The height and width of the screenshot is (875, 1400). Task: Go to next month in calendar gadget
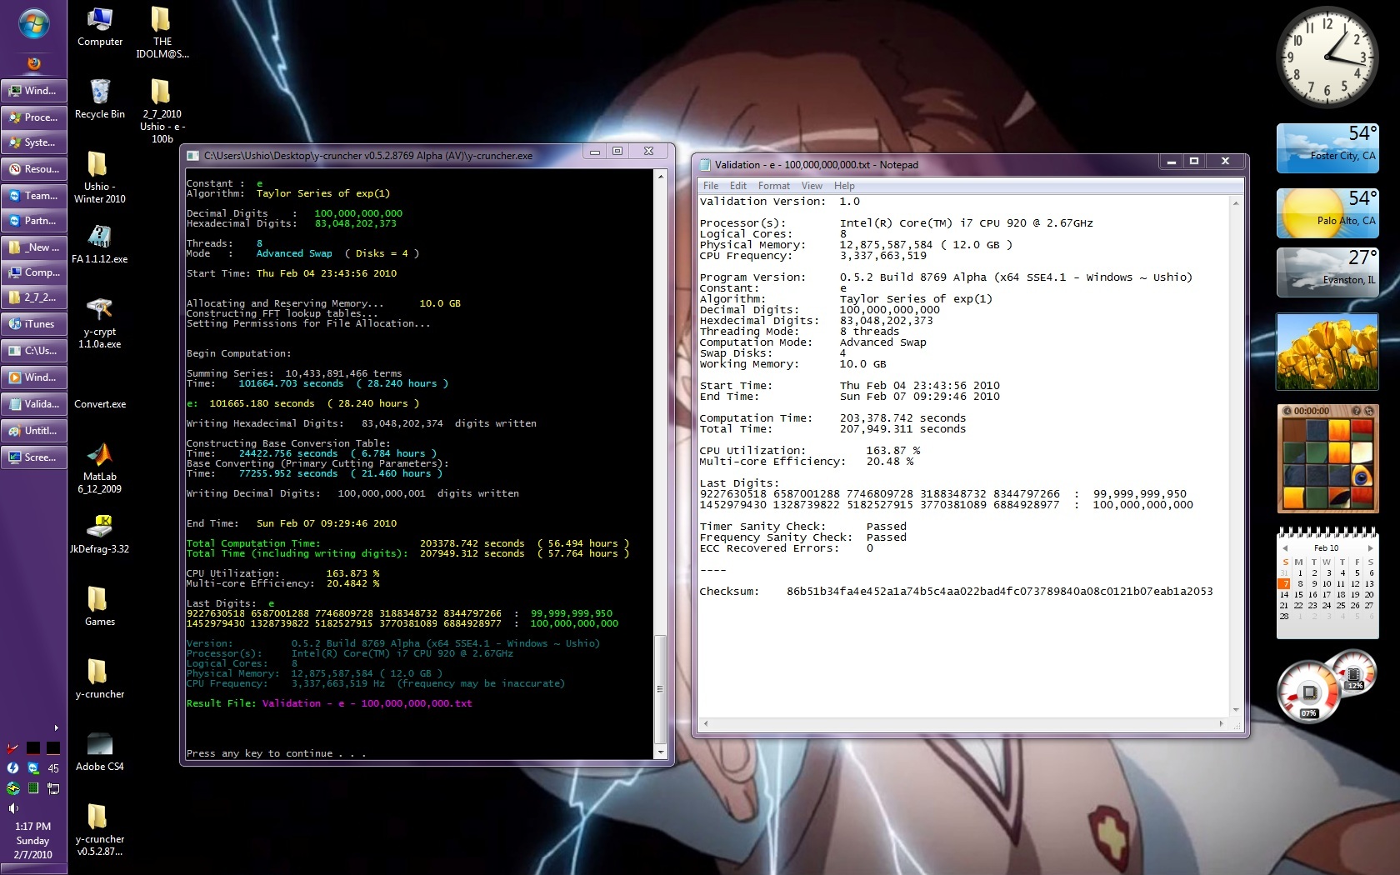click(1370, 548)
